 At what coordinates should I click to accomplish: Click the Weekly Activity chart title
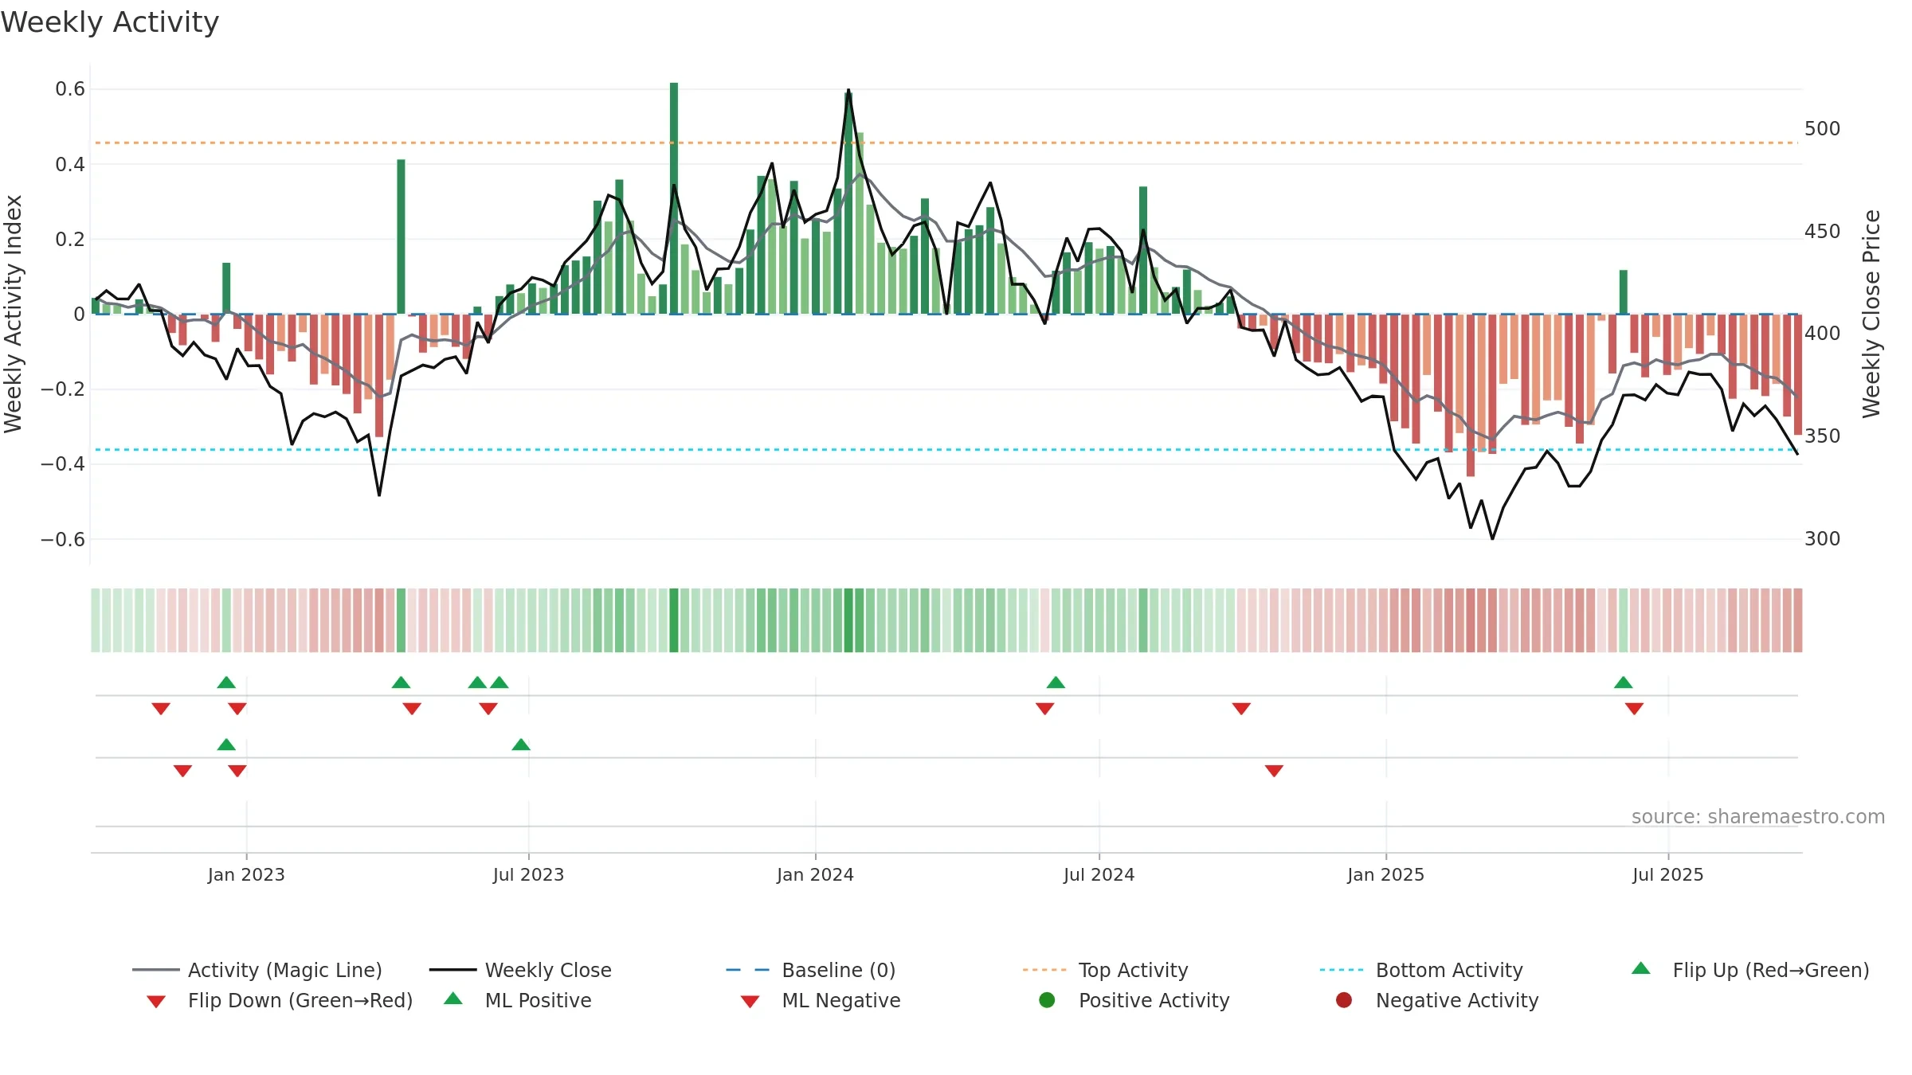pos(110,22)
